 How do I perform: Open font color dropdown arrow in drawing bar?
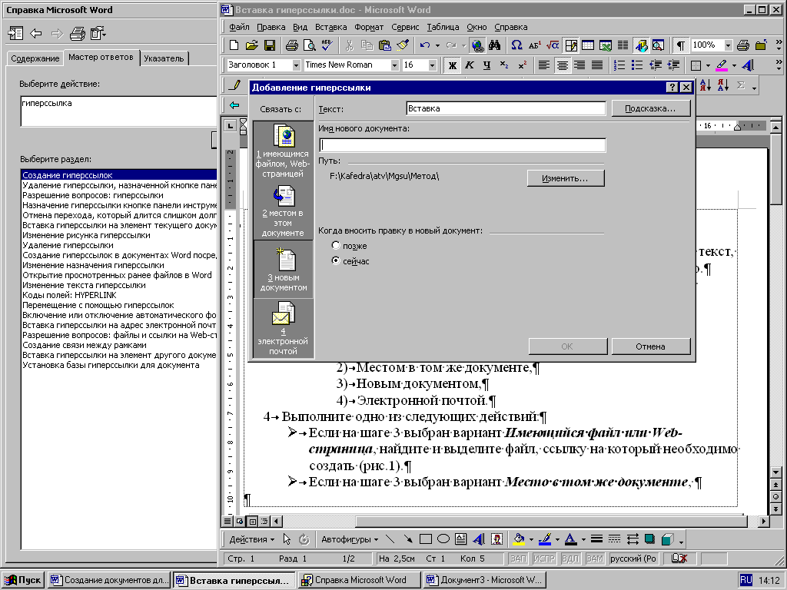coord(583,539)
